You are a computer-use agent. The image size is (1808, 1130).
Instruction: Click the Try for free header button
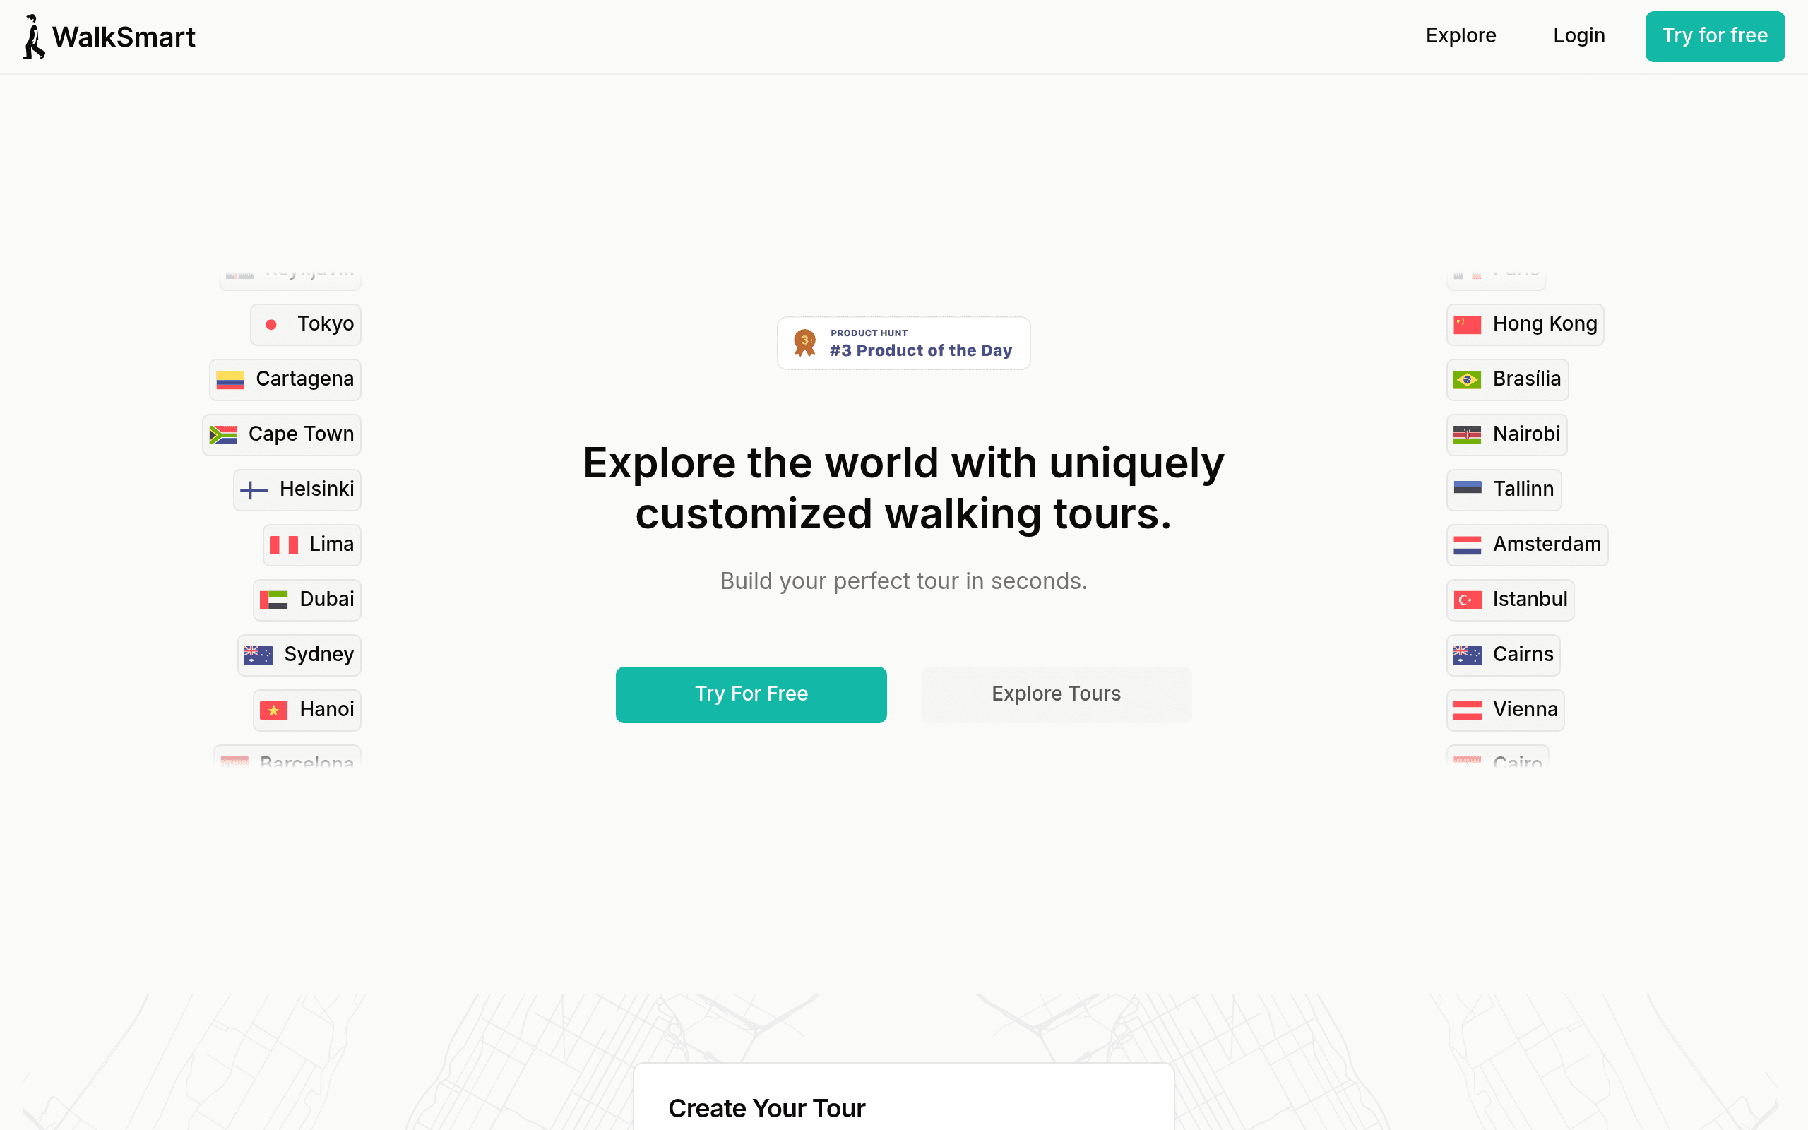coord(1715,36)
